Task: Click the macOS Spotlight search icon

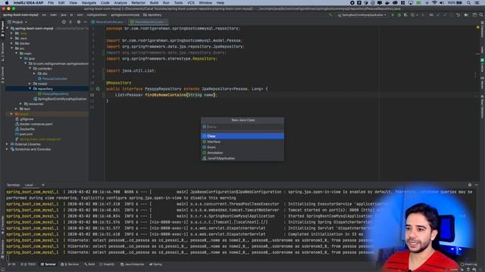Action: pyautogui.click(x=468, y=3)
